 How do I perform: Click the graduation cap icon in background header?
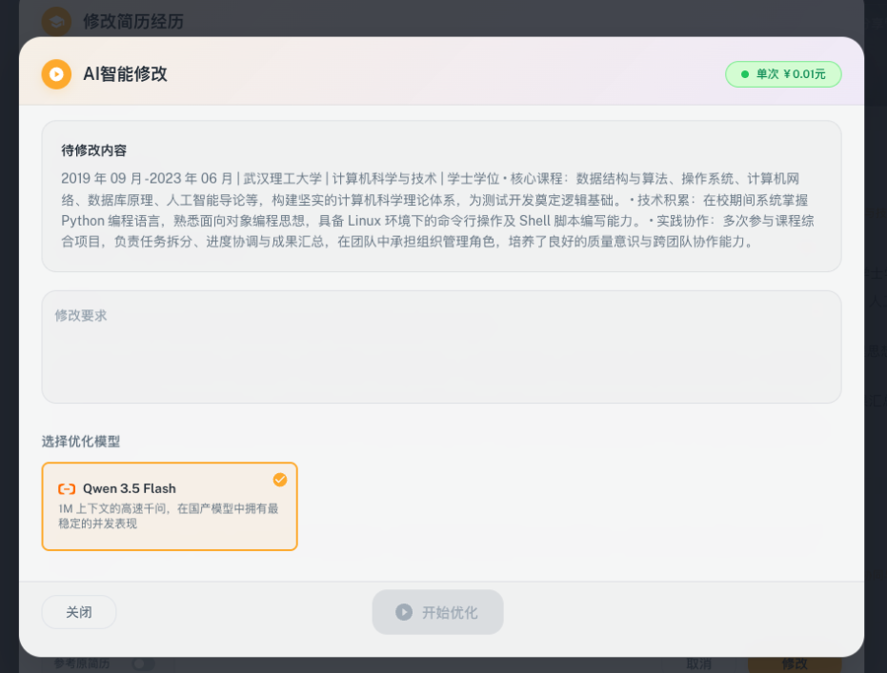56,22
